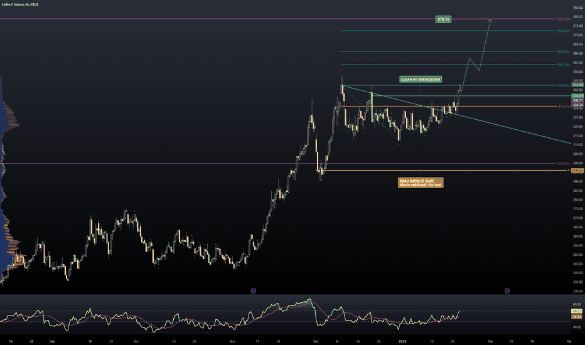This screenshot has width=585, height=345.
Task: Click the purple 138.20% level label at top
Action: click(564, 19)
